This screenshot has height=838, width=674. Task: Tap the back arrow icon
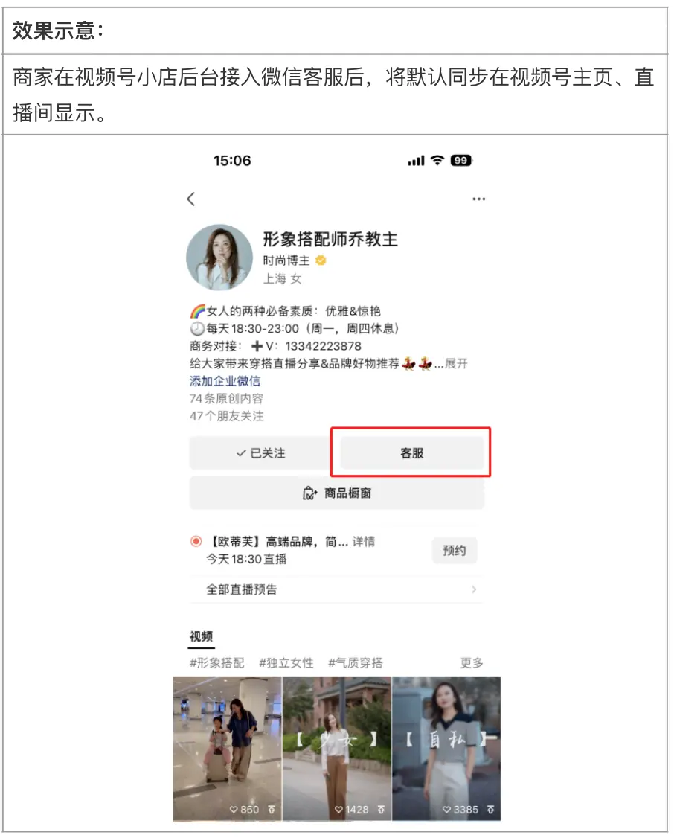tap(191, 199)
